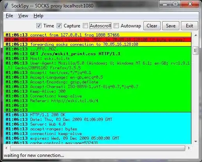The width and height of the screenshot is (202, 162).
Task: Open the View menu
Action: (x=23, y=16)
